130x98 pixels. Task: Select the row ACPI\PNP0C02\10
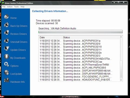pos(79,47)
